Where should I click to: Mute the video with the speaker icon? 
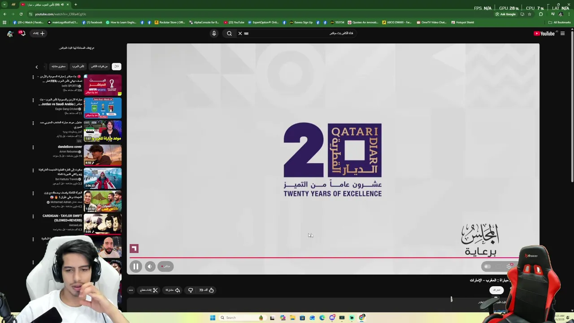[x=150, y=266]
